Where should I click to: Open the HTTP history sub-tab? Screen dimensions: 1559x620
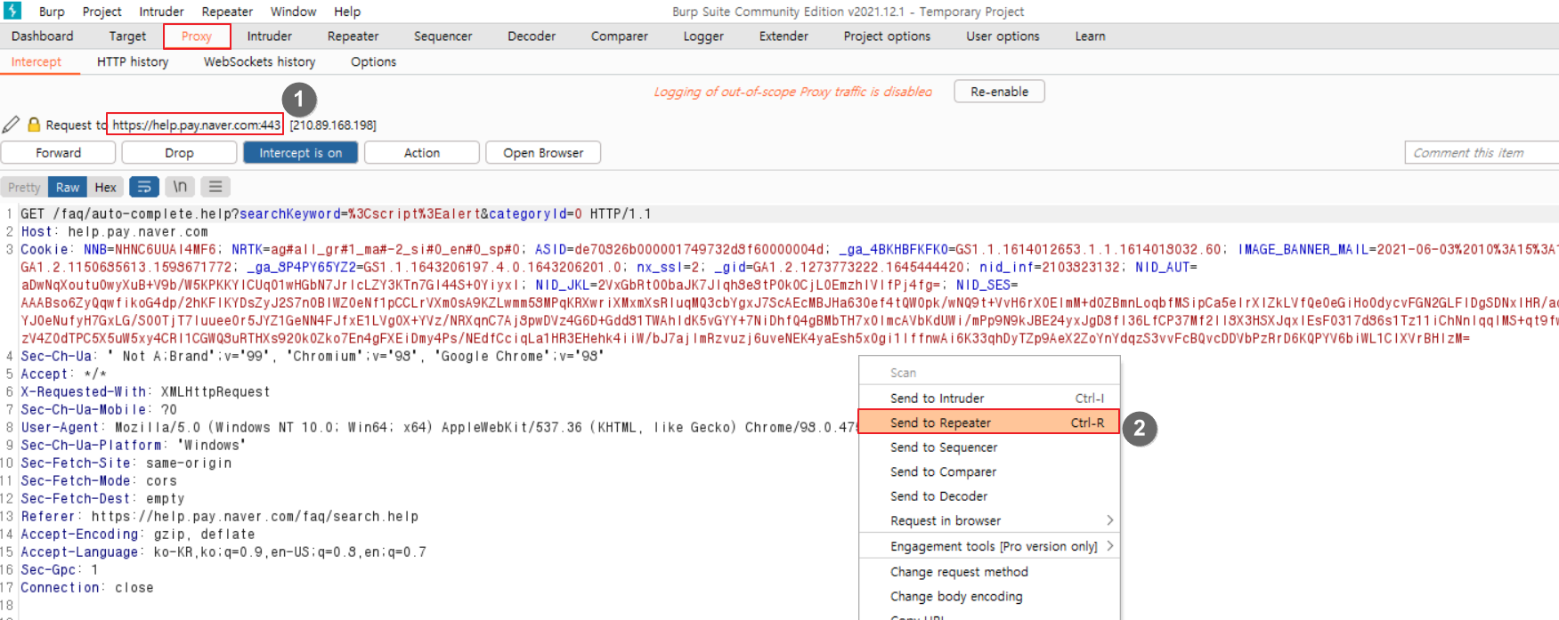click(133, 62)
